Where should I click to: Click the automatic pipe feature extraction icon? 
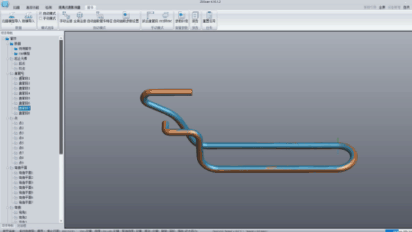click(x=100, y=17)
